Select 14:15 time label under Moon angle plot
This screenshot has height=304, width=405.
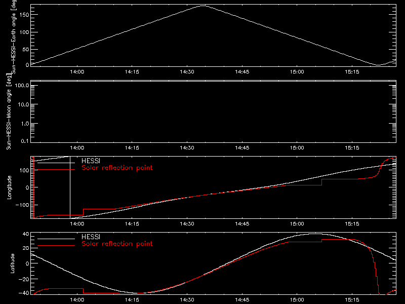point(132,147)
